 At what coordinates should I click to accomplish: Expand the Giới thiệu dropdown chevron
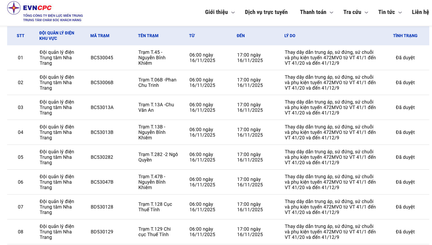[233, 13]
